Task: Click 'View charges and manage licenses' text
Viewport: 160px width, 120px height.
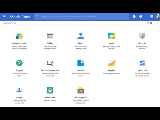Action: [x=50, y=47]
